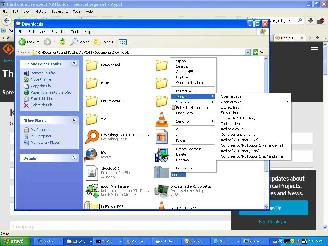Open the SourceForge hamburger menu

tap(315, 50)
